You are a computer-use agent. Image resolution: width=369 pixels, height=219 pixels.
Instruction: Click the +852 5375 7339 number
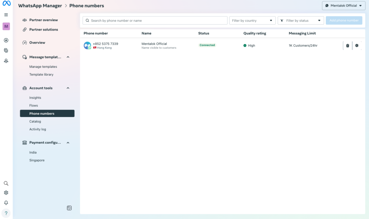pos(106,44)
